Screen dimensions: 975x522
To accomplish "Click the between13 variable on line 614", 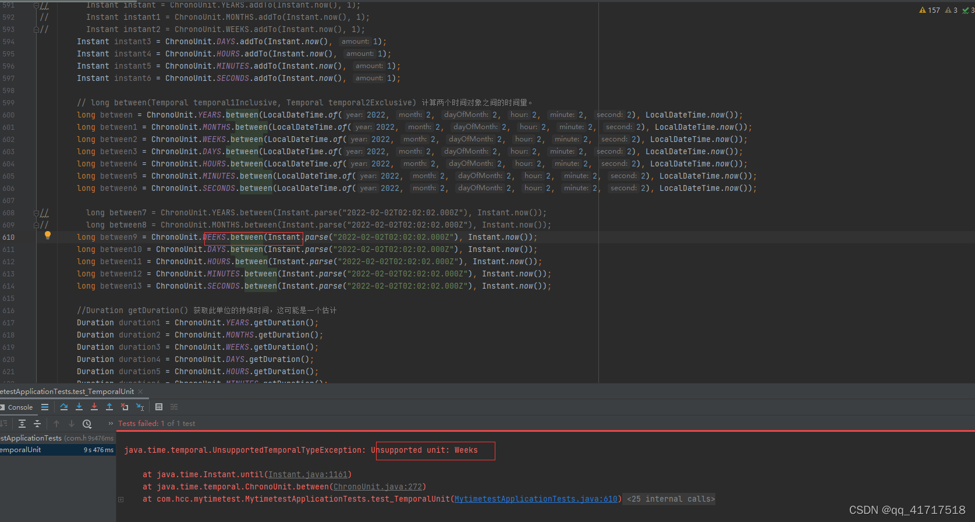I will pyautogui.click(x=121, y=286).
